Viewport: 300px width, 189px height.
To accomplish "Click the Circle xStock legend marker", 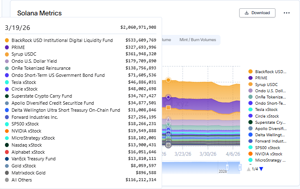I will [x=250, y=116].
